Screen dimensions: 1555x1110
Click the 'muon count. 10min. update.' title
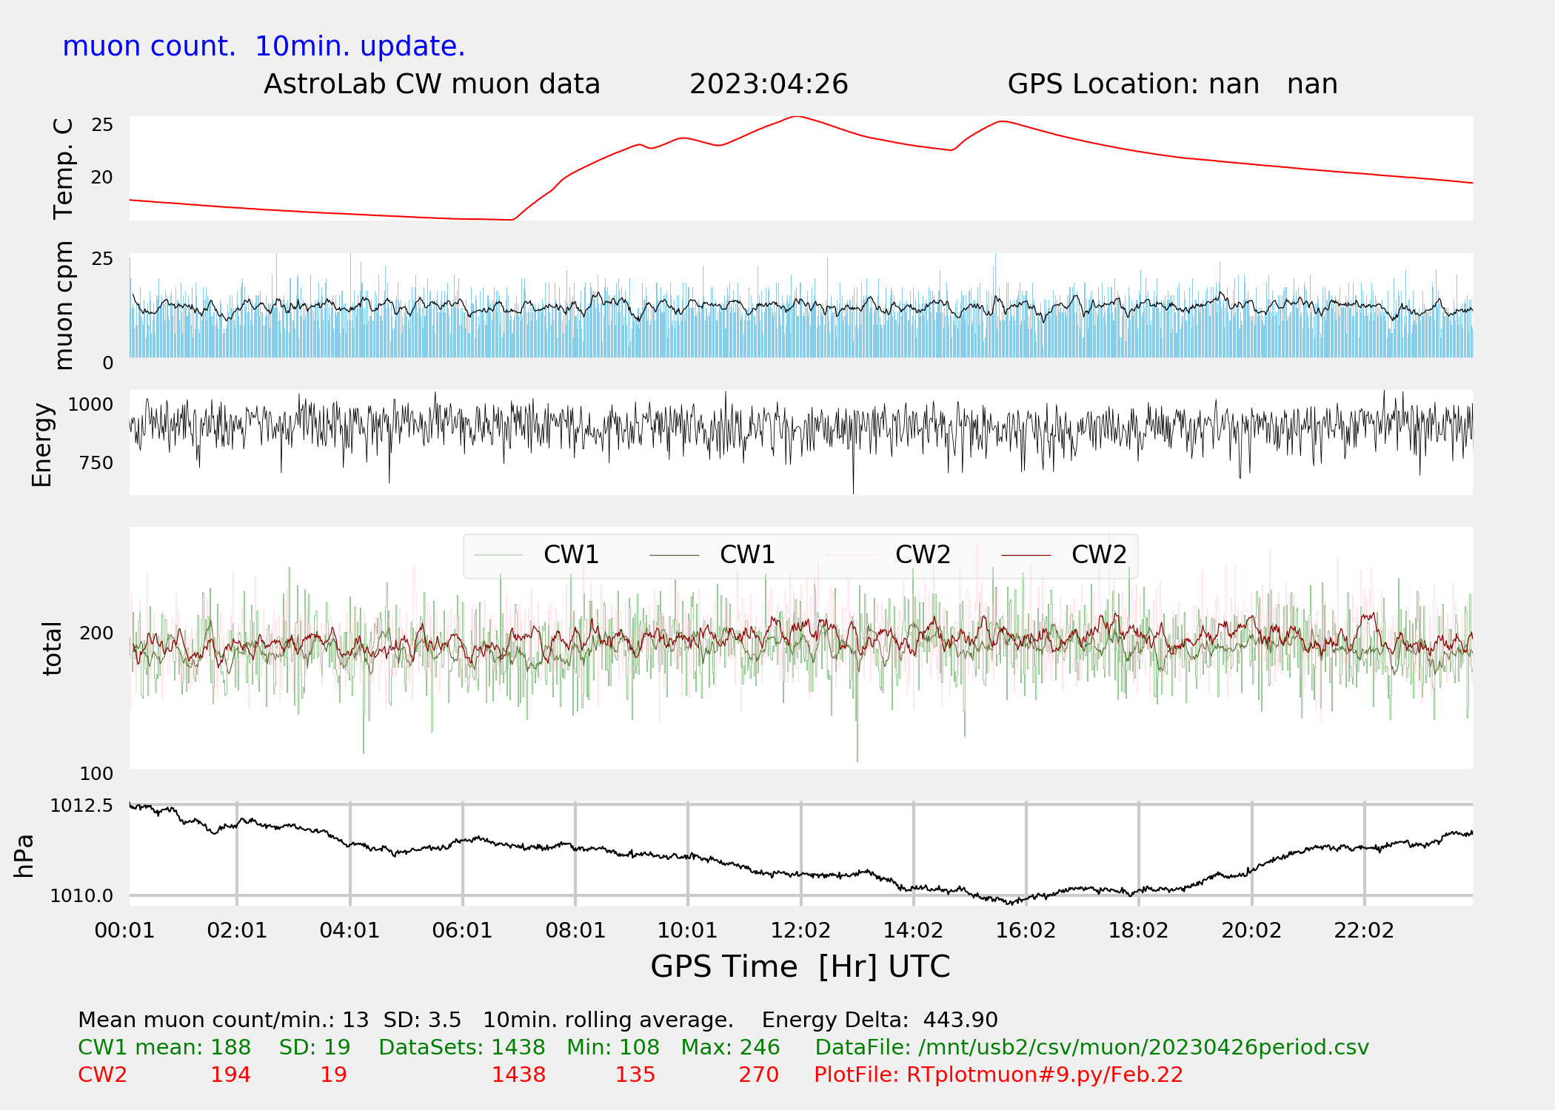pos(264,47)
